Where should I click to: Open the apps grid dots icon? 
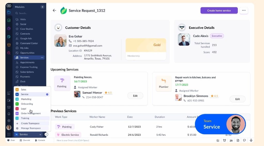9,134
